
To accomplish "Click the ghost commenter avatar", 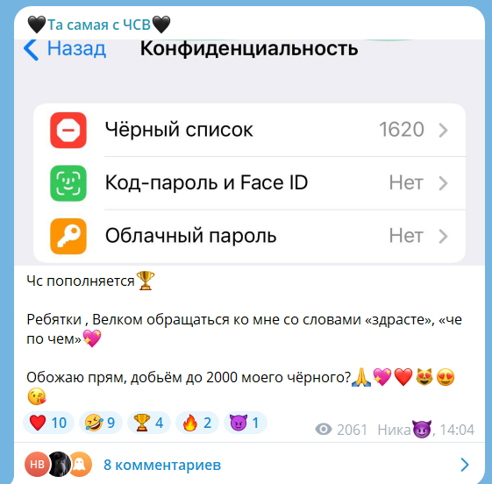I will (x=80, y=464).
